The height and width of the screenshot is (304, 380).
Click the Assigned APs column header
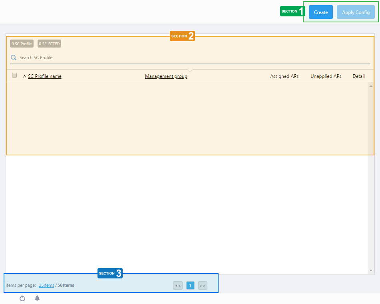[284, 76]
